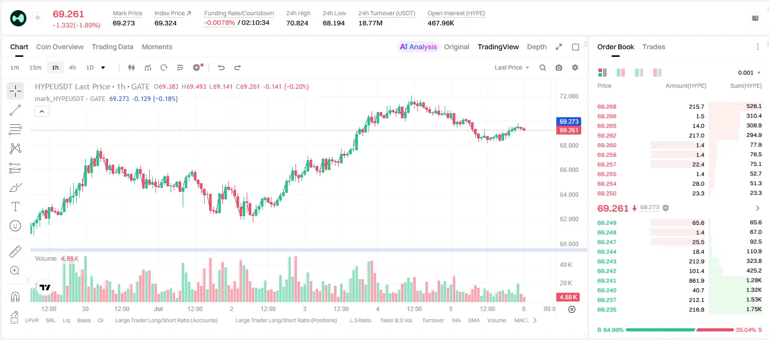Click the buy/sell ratio bar
Viewport: 769px width, 340px height.
point(680,330)
